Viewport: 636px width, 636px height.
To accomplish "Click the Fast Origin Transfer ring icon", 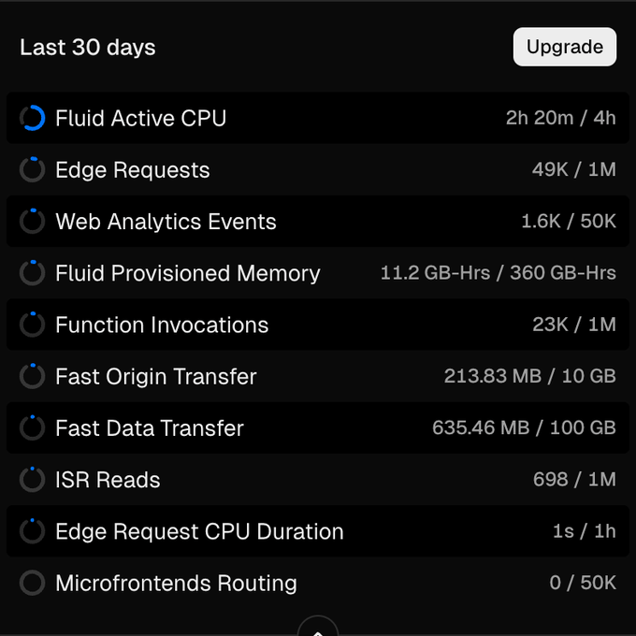I will click(32, 376).
